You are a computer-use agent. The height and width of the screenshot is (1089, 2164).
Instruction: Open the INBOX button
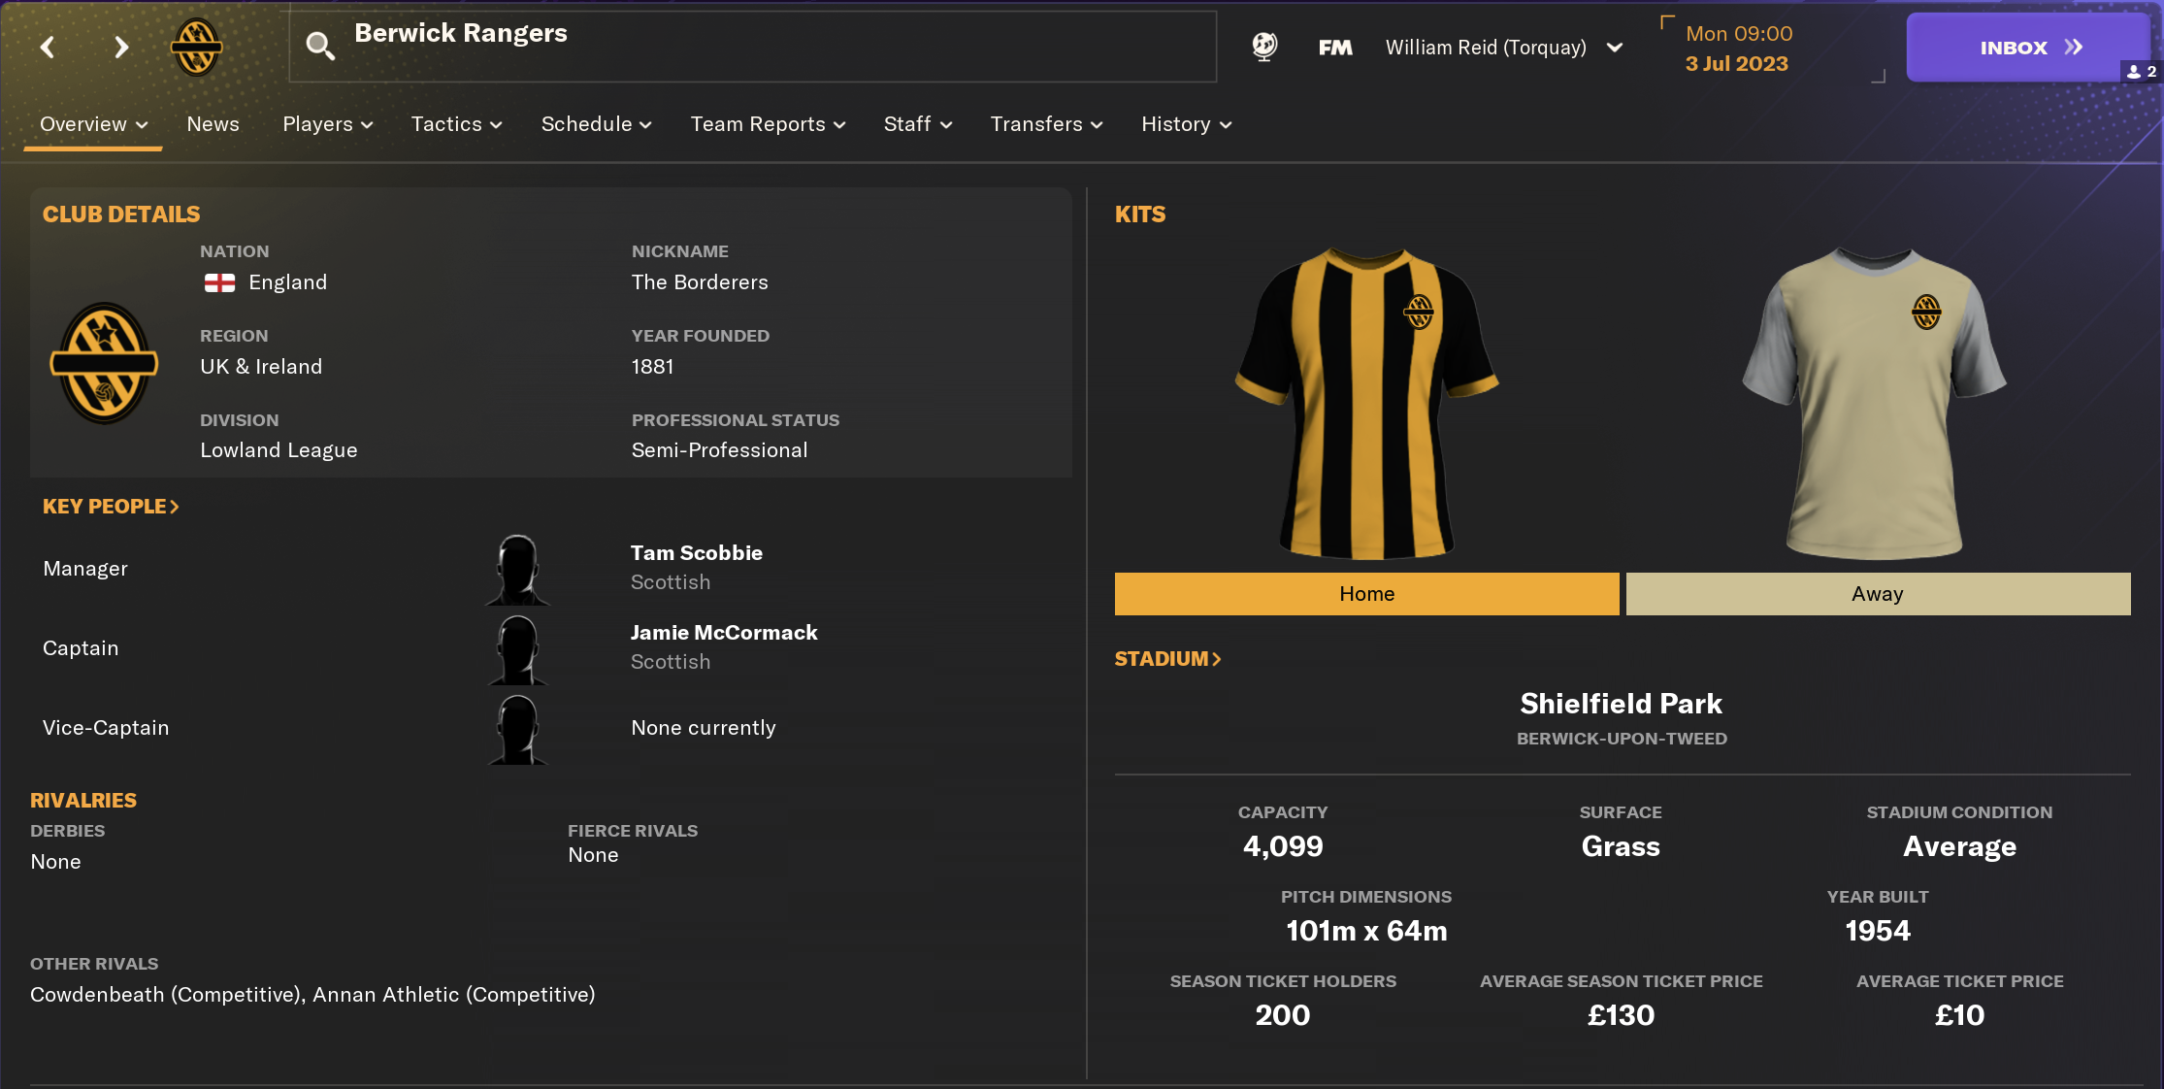point(2027,48)
